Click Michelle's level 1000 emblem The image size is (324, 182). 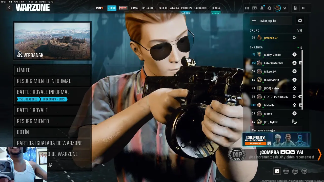click(259, 105)
